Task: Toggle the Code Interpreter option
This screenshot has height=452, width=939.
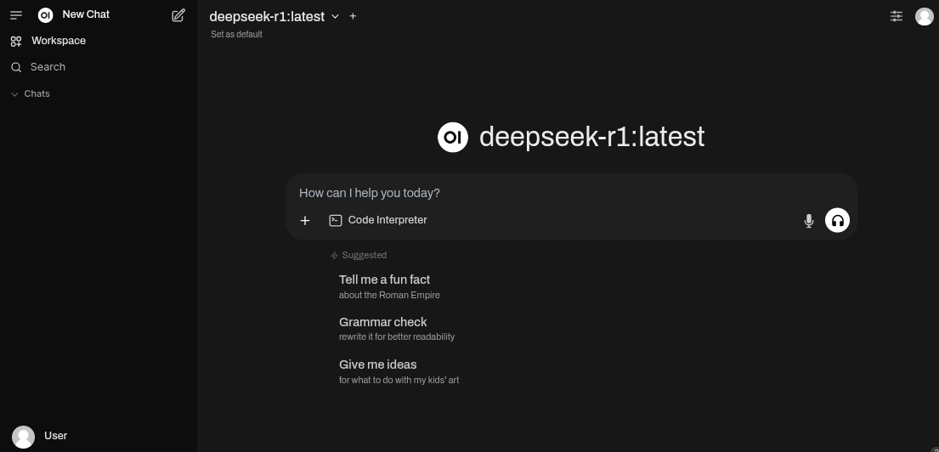Action: (378, 220)
